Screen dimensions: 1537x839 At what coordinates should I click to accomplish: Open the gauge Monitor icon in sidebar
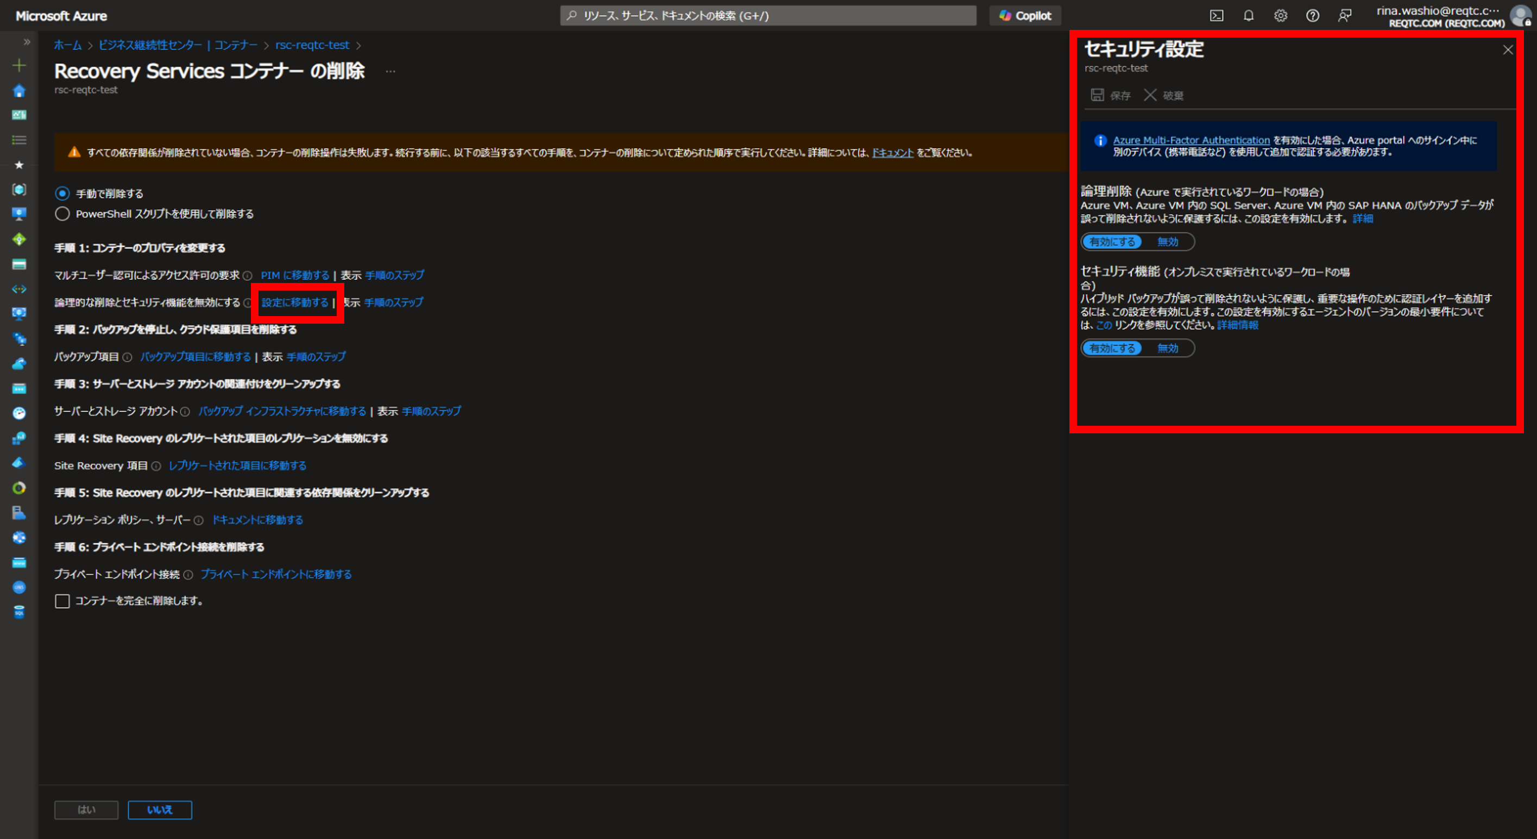pos(19,413)
